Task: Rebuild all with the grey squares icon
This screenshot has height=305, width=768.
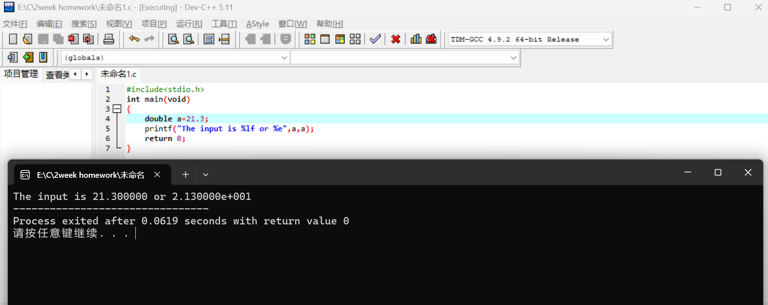Action: 355,39
